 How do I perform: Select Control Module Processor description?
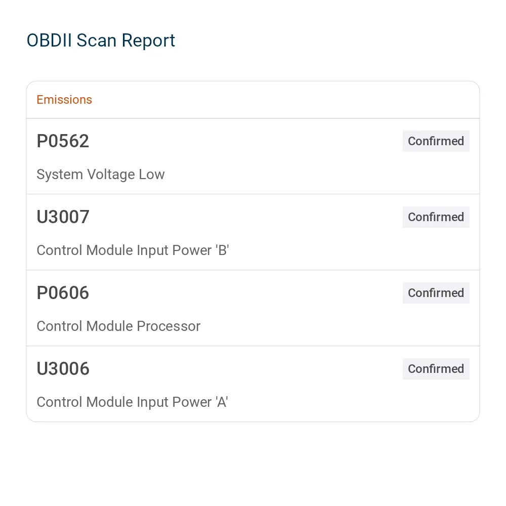(118, 326)
